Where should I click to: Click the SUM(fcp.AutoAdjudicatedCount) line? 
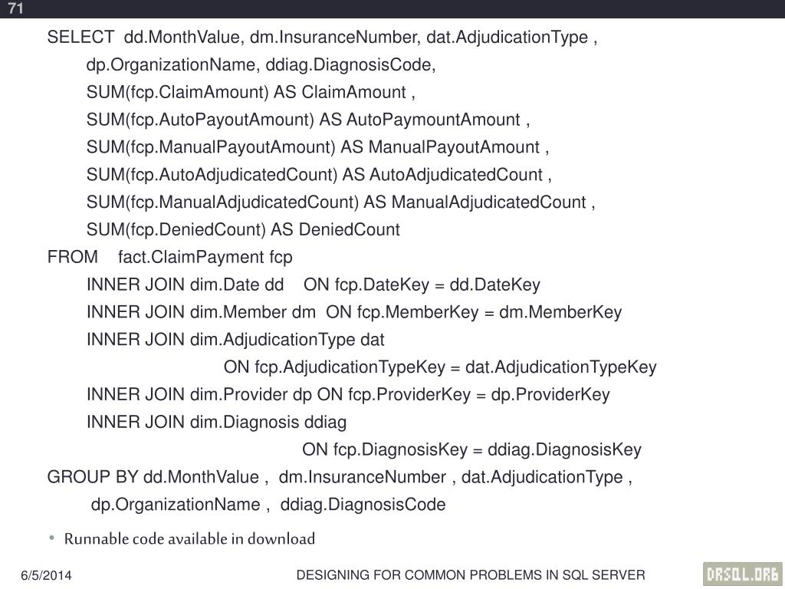pos(319,175)
